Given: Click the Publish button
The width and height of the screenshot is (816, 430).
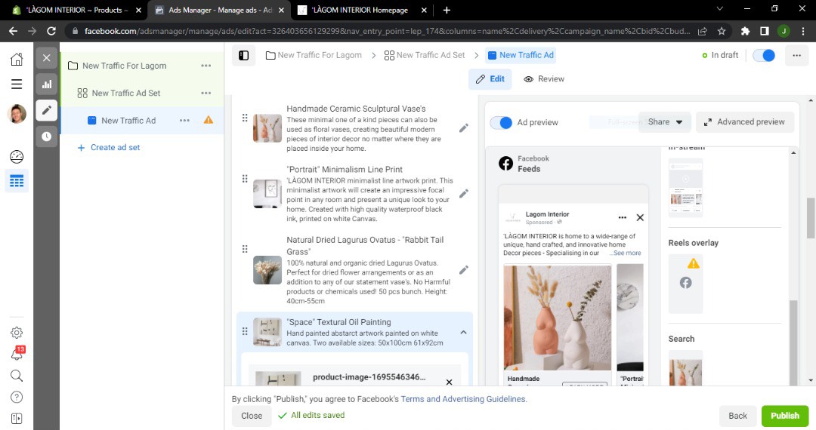Looking at the screenshot, I should pyautogui.click(x=785, y=416).
